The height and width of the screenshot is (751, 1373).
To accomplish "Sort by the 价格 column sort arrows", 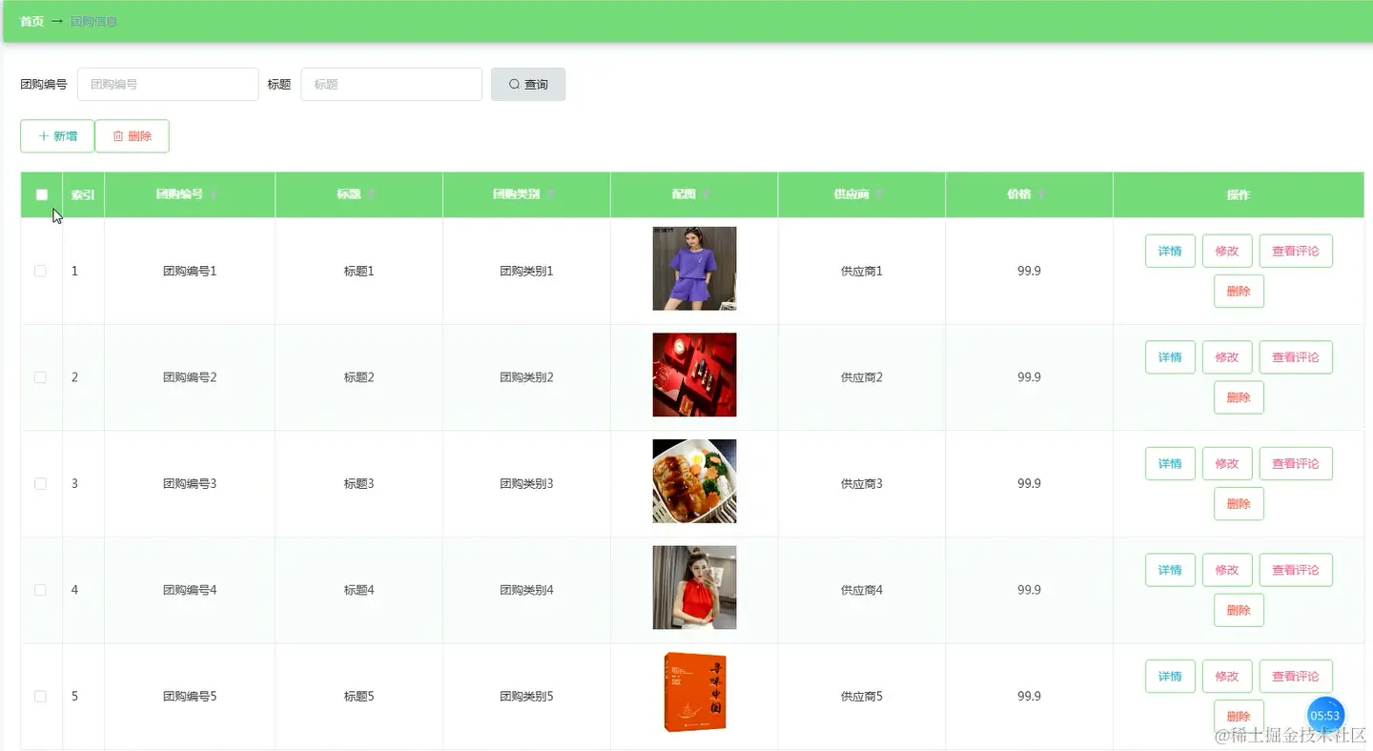I will 1041,194.
